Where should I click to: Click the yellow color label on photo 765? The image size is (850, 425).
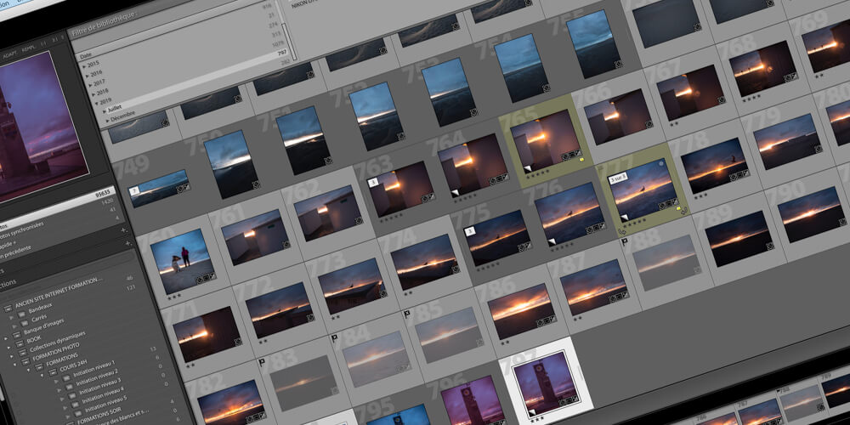(581, 159)
